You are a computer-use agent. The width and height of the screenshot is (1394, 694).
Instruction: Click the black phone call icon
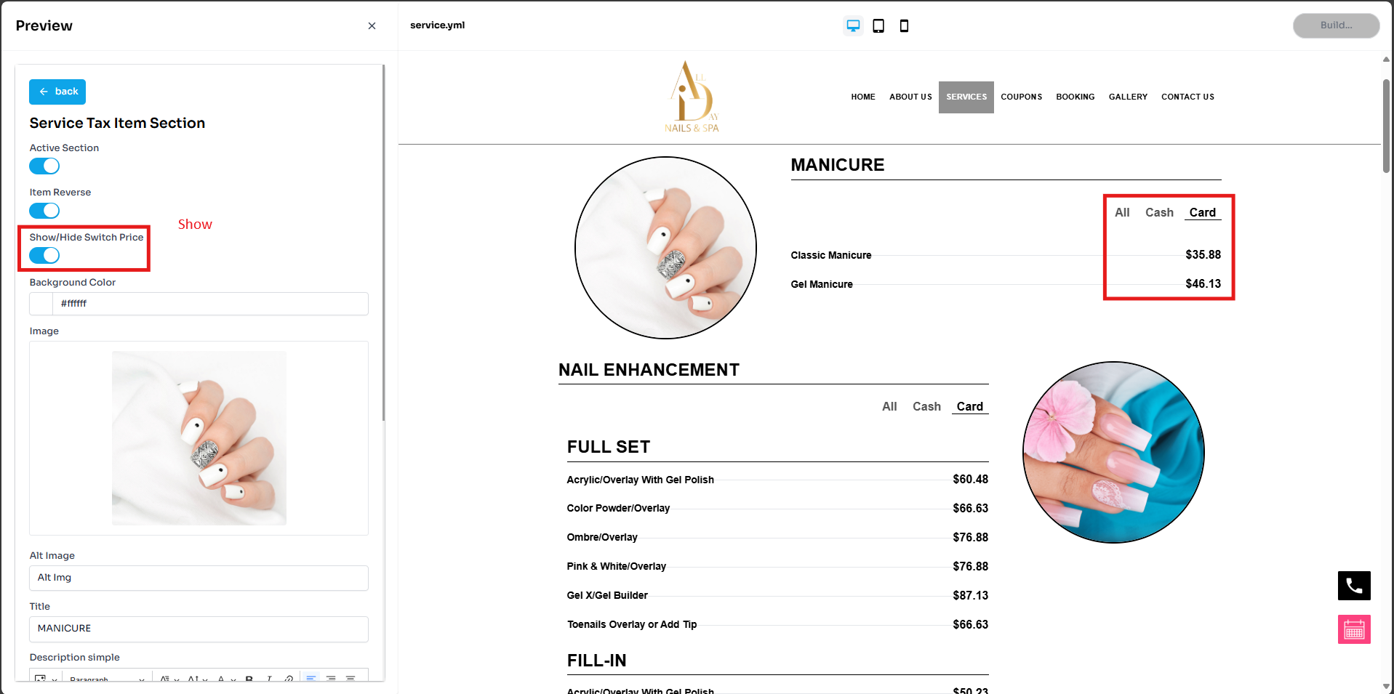click(1354, 586)
